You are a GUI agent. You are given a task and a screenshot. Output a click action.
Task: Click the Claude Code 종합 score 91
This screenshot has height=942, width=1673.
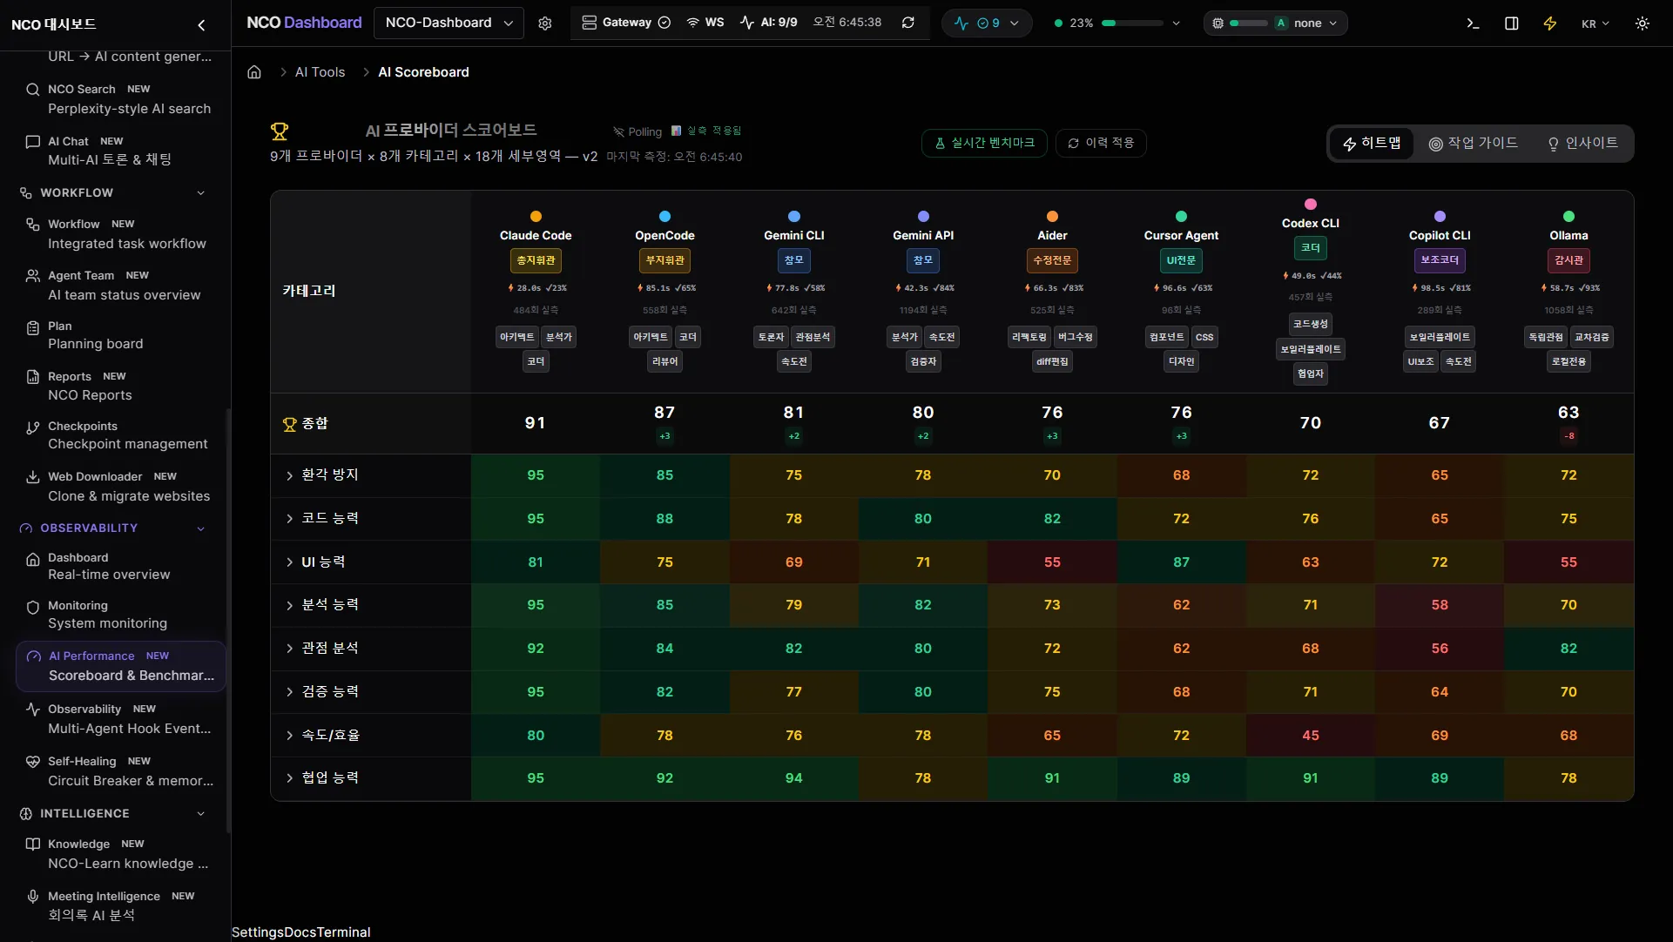pyautogui.click(x=536, y=423)
